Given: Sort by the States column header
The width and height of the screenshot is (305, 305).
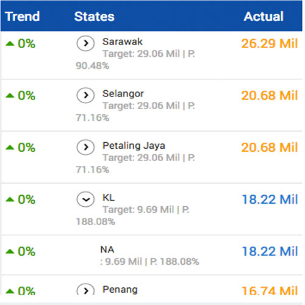Looking at the screenshot, I should click(95, 16).
